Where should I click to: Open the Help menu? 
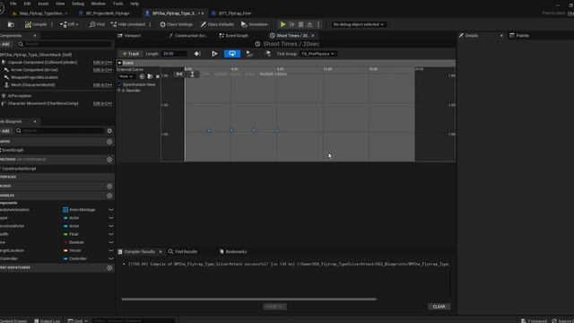point(135,4)
